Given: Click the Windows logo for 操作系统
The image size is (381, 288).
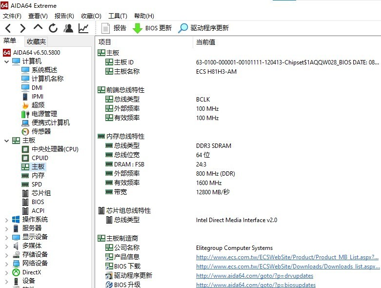Looking at the screenshot, I should click(x=16, y=220).
